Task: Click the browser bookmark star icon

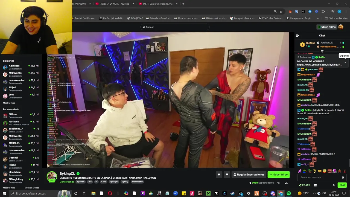Action: 281,11
